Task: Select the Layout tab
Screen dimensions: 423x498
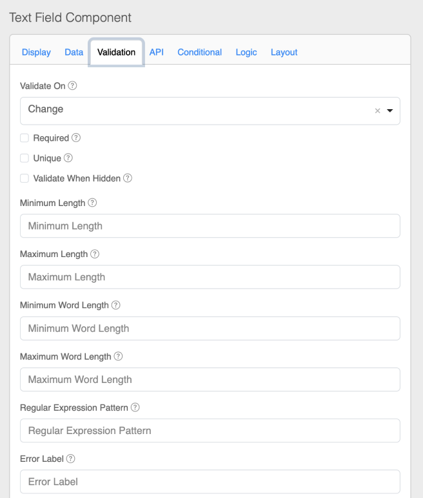Action: coord(284,53)
